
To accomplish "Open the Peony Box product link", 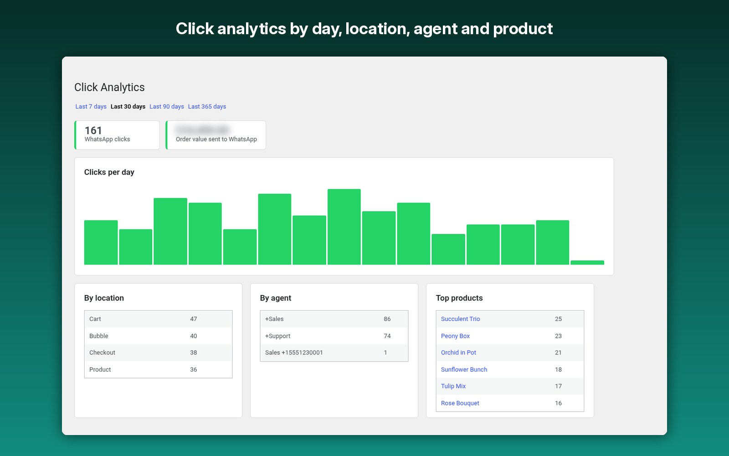I will coord(455,336).
